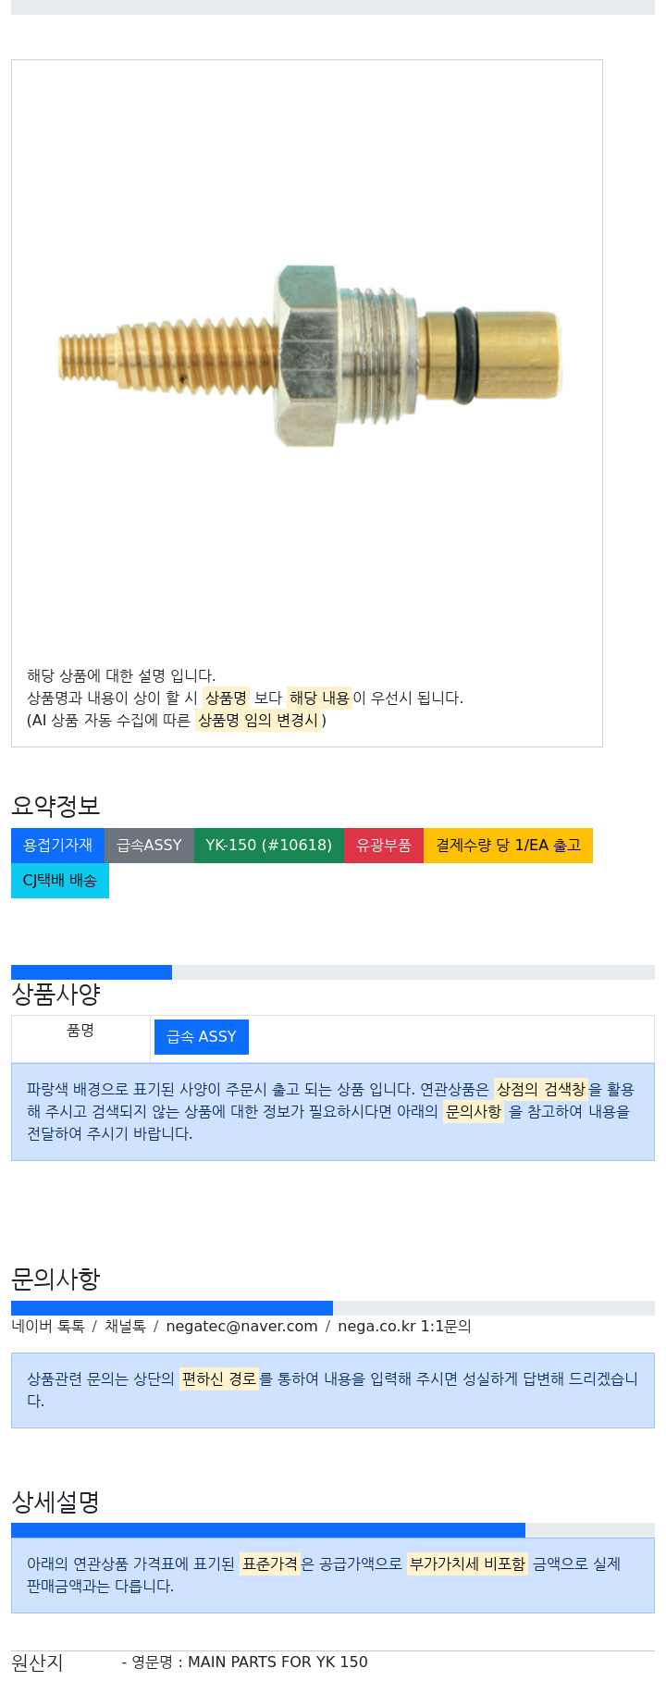Click the highlighted 문의사항 text in notice
Screen dimensions: 666x1681
(474, 1111)
